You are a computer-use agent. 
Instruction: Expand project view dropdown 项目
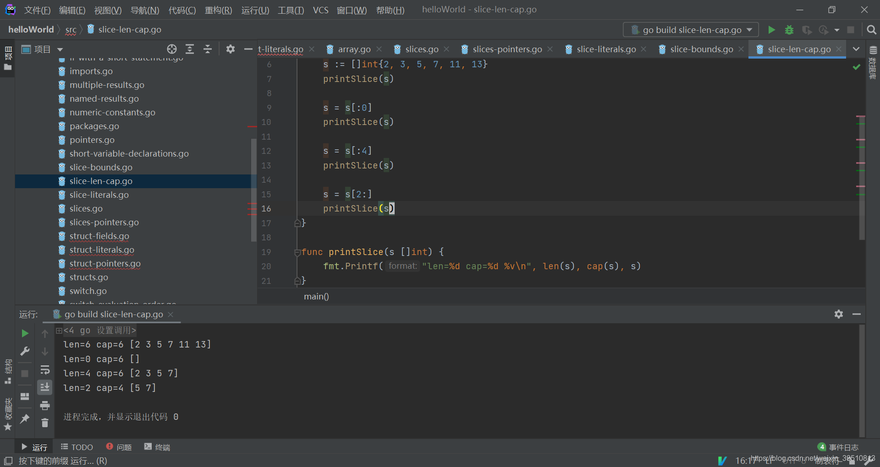[x=60, y=49]
